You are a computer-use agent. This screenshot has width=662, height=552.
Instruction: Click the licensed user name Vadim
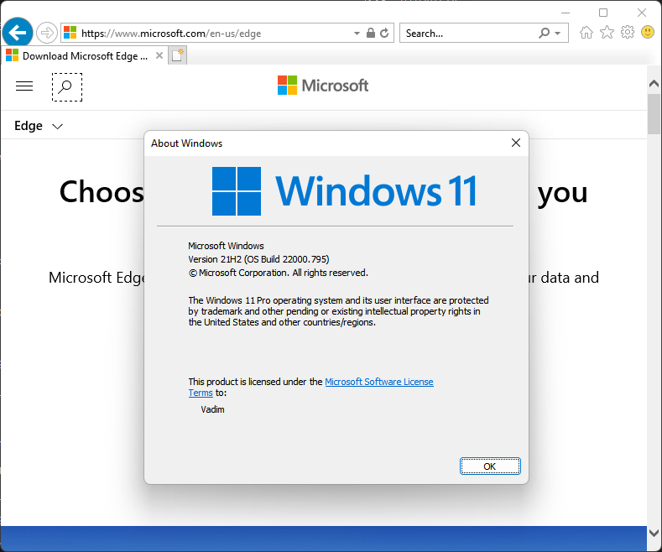212,409
